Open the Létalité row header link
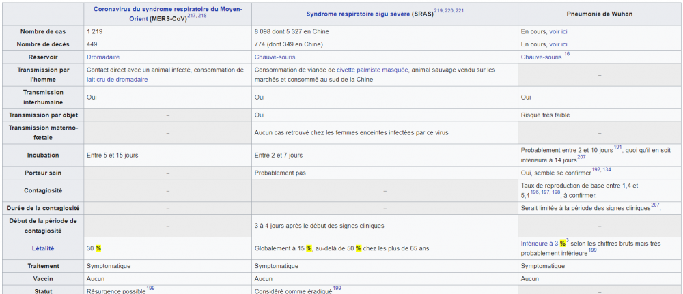Image resolution: width=683 pixels, height=294 pixels. (x=42, y=248)
